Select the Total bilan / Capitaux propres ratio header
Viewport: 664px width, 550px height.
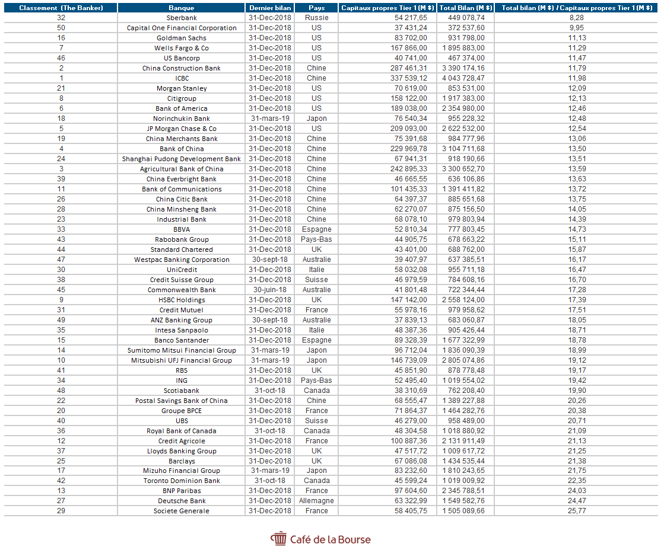(577, 8)
